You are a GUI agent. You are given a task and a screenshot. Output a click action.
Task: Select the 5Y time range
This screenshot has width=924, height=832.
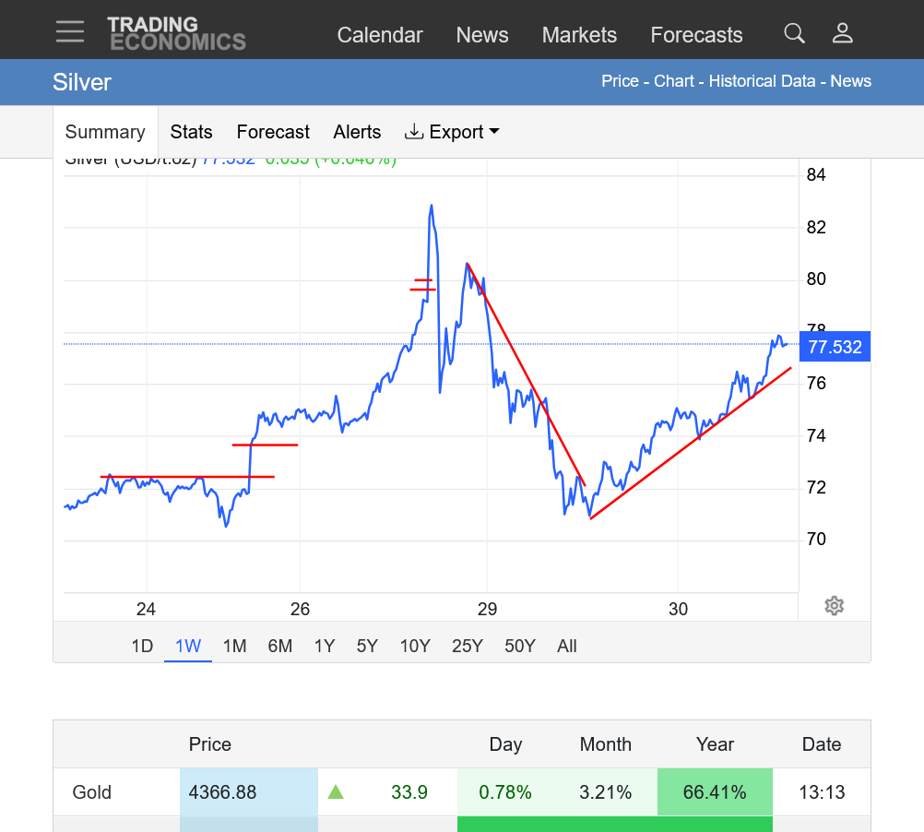(x=367, y=646)
